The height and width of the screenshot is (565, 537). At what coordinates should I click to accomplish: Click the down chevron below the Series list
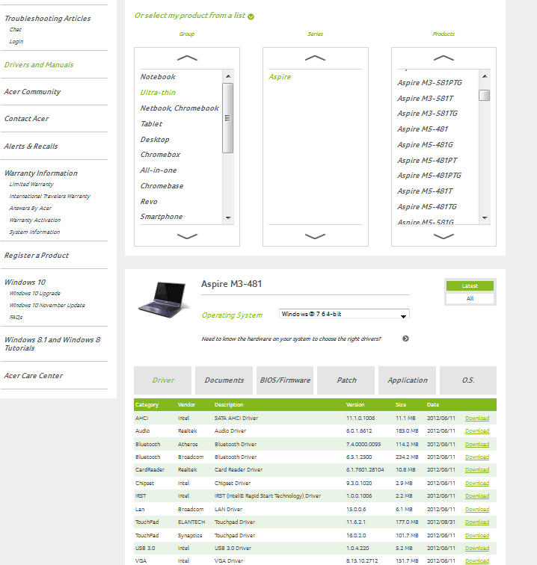pos(315,236)
